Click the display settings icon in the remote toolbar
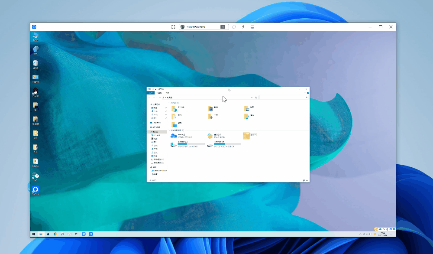 pyautogui.click(x=252, y=26)
